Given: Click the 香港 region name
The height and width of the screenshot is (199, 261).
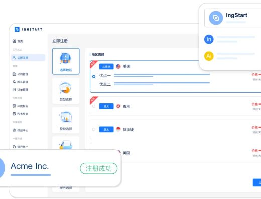Looking at the screenshot, I should point(126,106).
